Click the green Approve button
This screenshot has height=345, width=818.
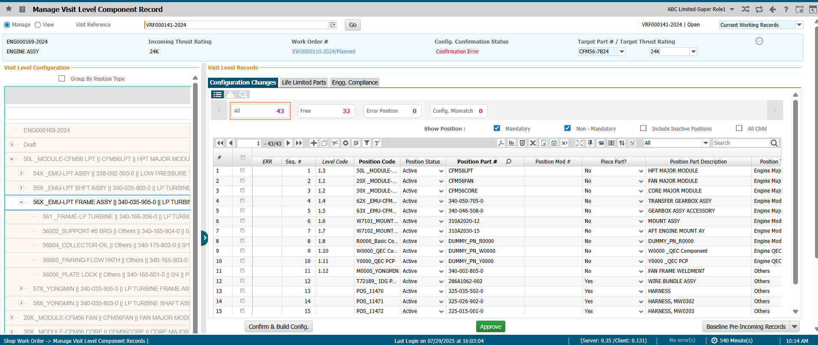(490, 327)
